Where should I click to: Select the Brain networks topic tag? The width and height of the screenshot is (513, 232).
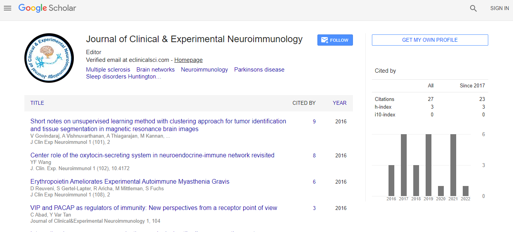[155, 70]
